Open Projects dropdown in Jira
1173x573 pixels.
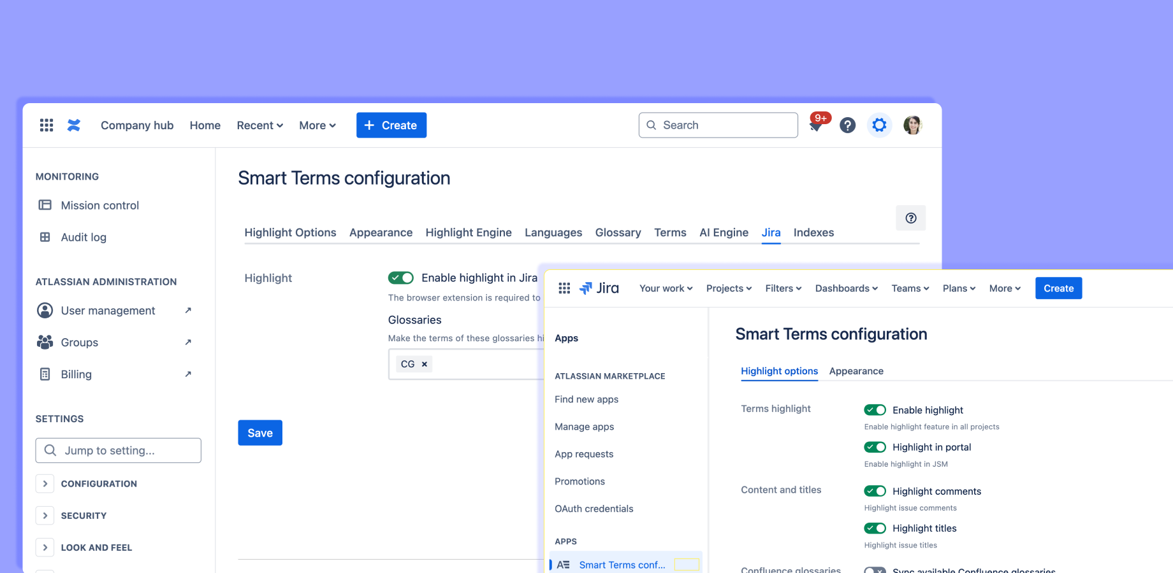[x=729, y=288]
